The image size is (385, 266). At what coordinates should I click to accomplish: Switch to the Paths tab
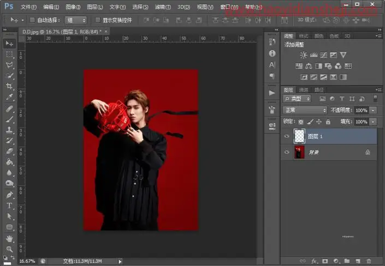319,90
